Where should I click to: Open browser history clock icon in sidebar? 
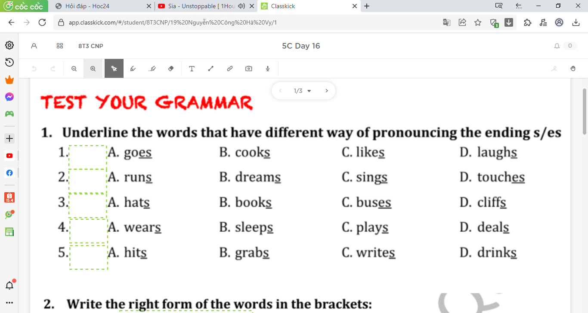[9, 62]
